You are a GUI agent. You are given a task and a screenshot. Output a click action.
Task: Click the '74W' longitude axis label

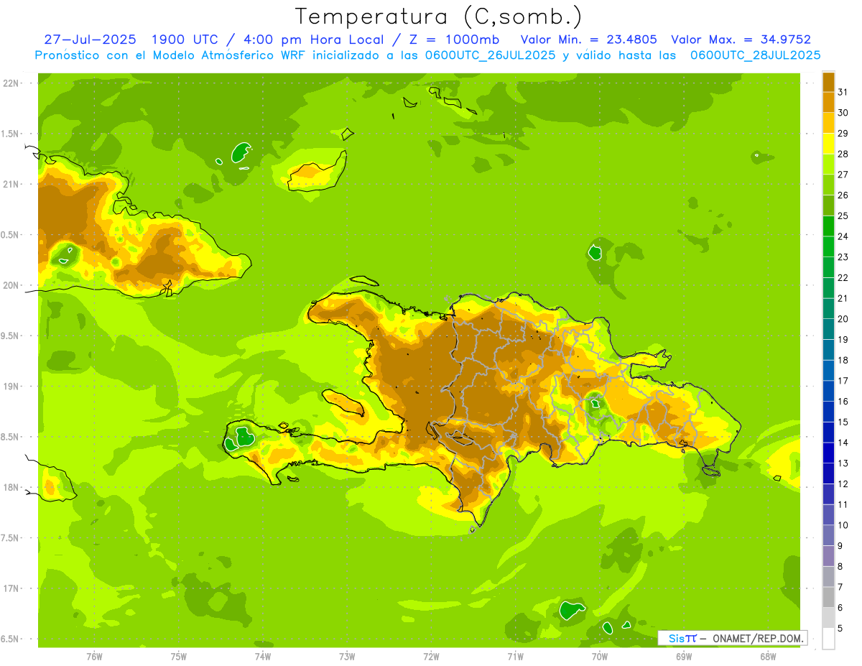[263, 657]
